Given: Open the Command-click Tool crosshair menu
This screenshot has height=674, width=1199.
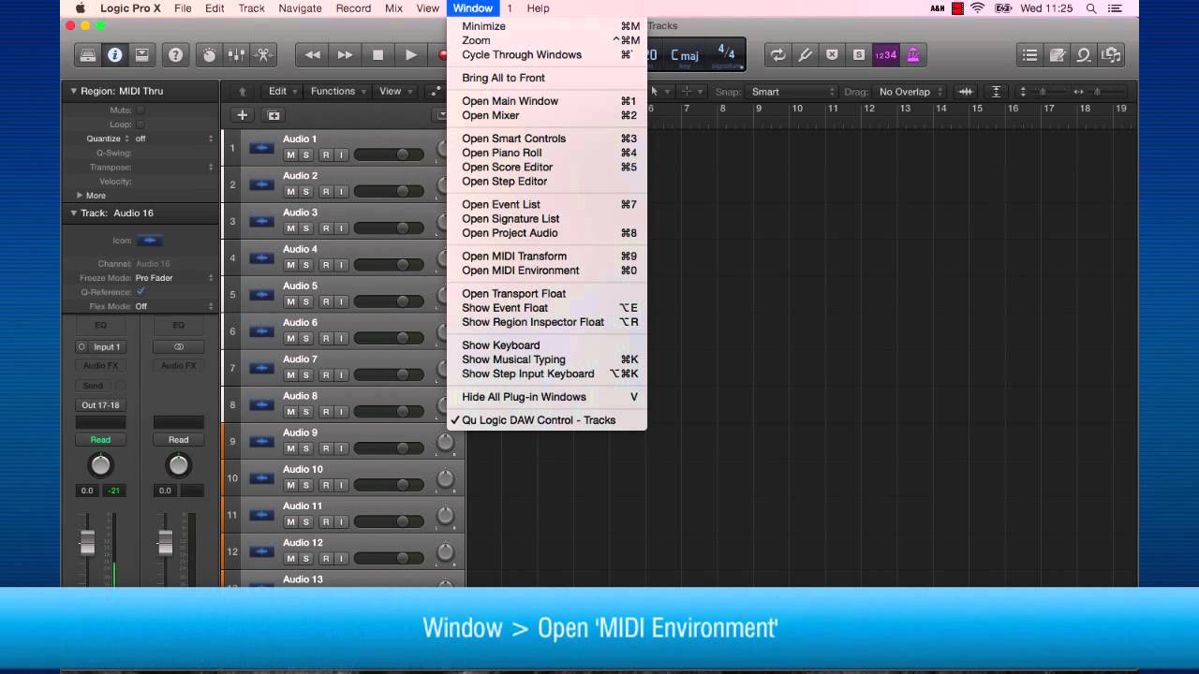Looking at the screenshot, I should [x=690, y=92].
